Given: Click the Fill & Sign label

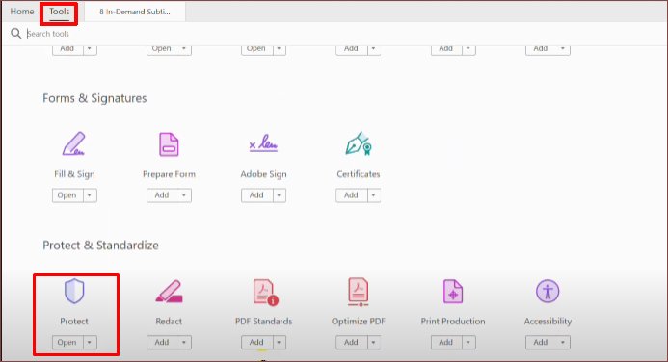Looking at the screenshot, I should pos(74,174).
